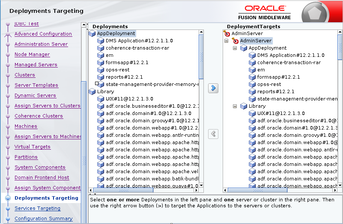343x224 pixels.
Task: Go to the Services Targeting step
Action: coord(37,208)
